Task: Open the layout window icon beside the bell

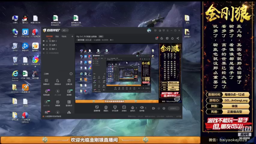Action: pyautogui.click(x=167, y=38)
